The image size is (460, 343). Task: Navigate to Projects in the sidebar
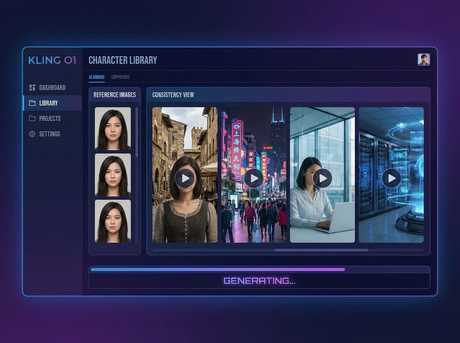point(50,118)
